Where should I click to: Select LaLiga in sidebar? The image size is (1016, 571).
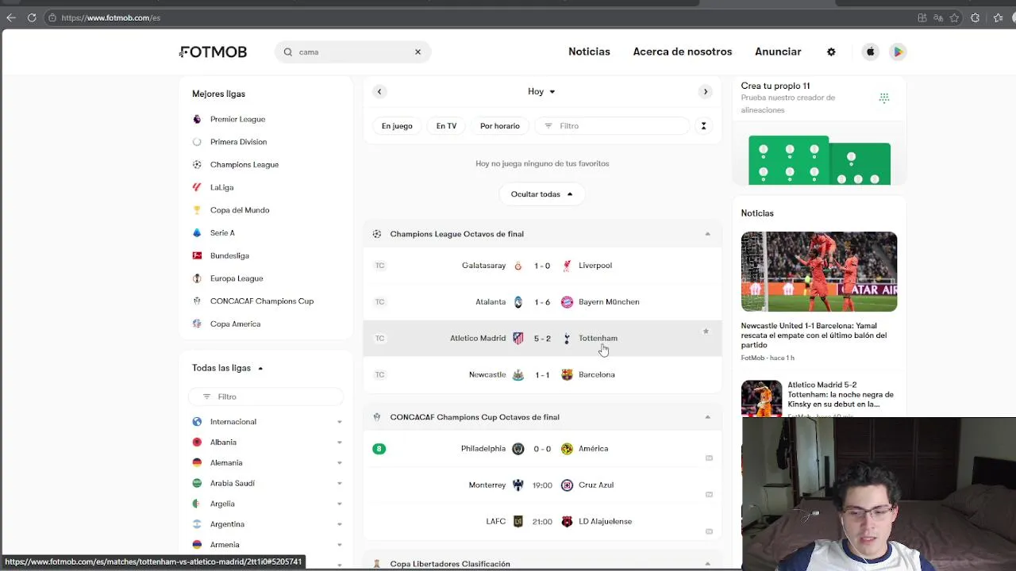[x=221, y=187]
